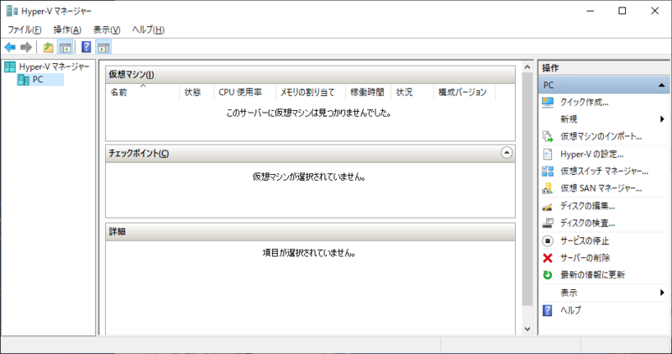The image size is (672, 354).
Task: Select the PC node label in tree
Action: pos(38,80)
